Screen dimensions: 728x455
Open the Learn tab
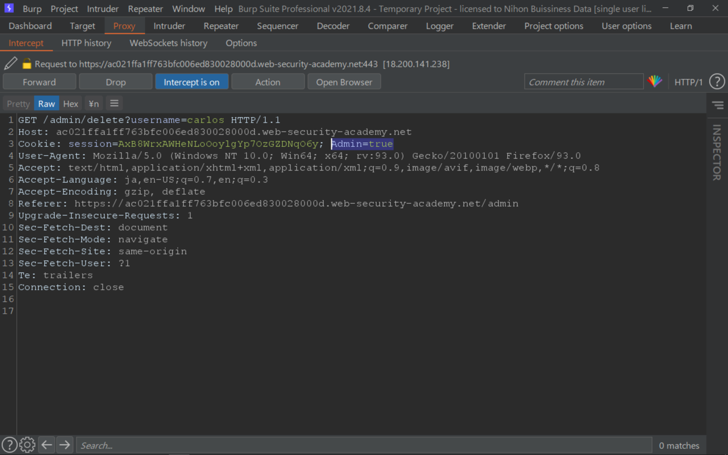coord(681,26)
